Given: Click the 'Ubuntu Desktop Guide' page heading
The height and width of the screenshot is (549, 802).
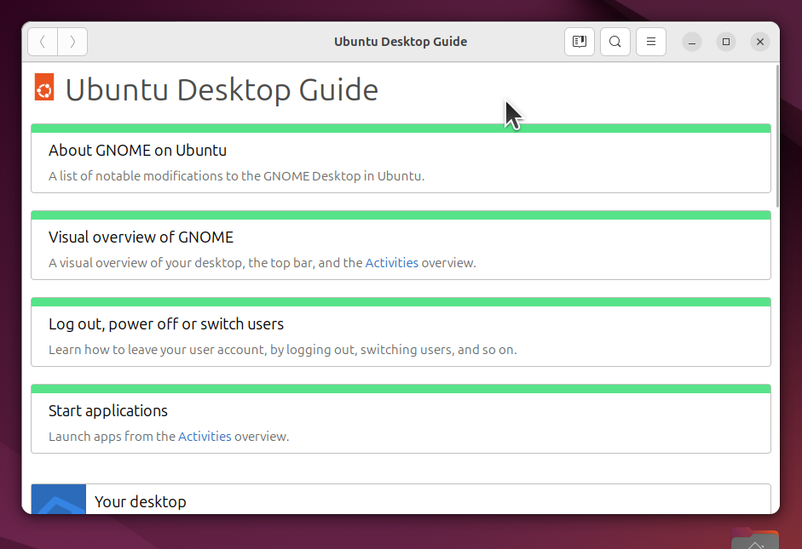Looking at the screenshot, I should pyautogui.click(x=222, y=90).
